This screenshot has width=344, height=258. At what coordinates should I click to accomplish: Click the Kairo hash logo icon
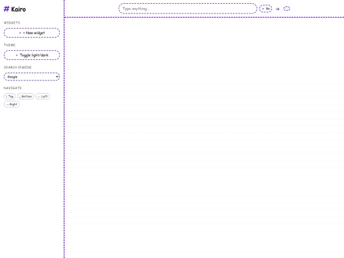pyautogui.click(x=6, y=9)
